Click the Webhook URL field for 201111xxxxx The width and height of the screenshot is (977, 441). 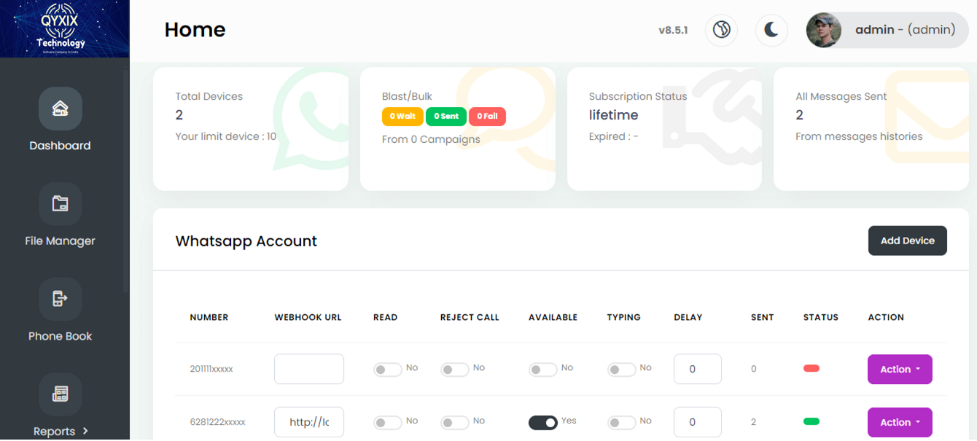309,369
